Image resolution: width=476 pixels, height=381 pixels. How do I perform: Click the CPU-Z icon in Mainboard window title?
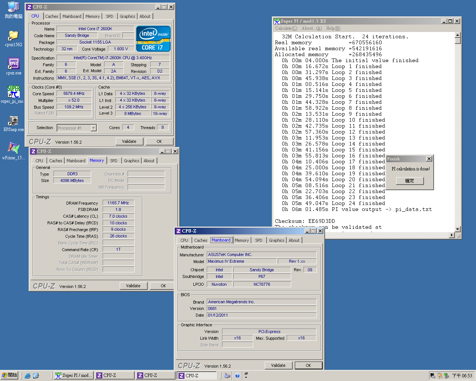coord(178,231)
